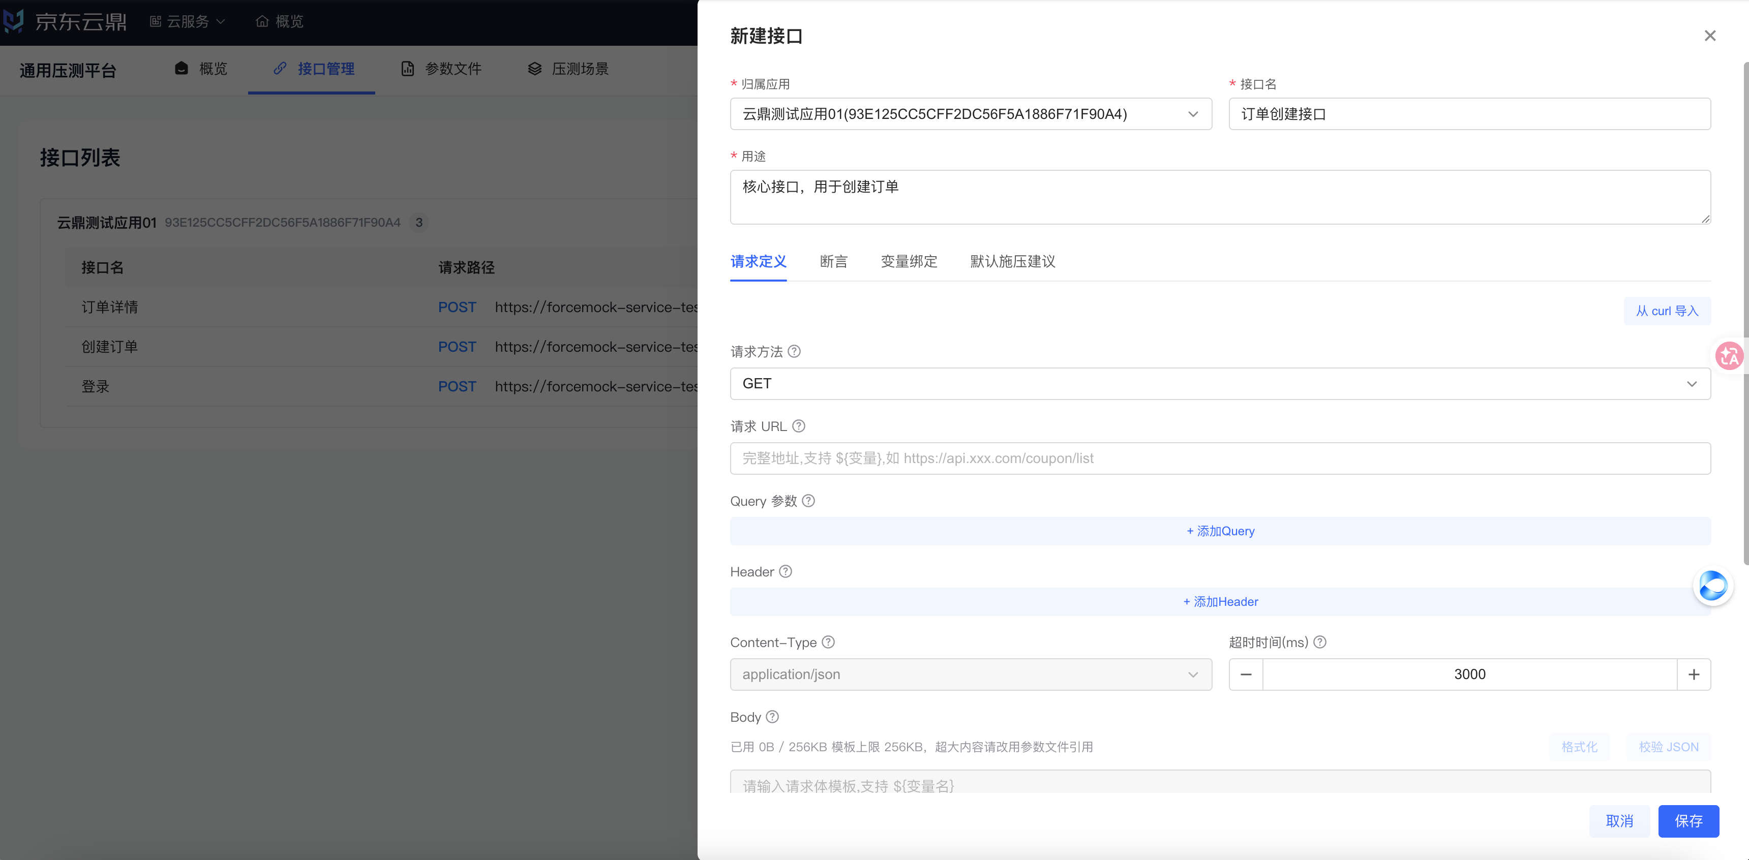Switch to the 断言 tab

[833, 261]
